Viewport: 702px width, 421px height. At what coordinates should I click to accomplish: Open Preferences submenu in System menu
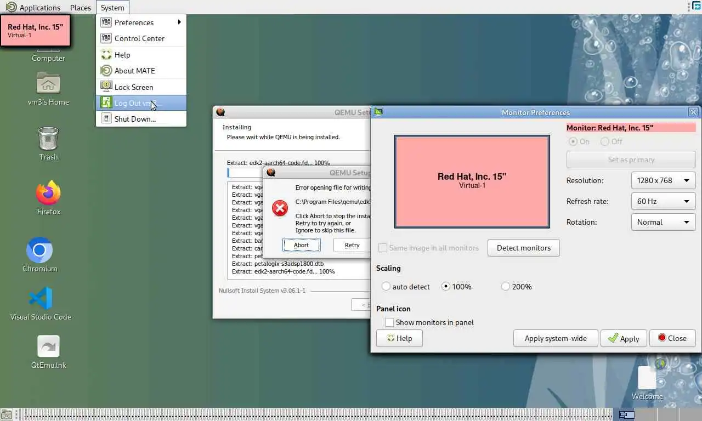pos(141,22)
